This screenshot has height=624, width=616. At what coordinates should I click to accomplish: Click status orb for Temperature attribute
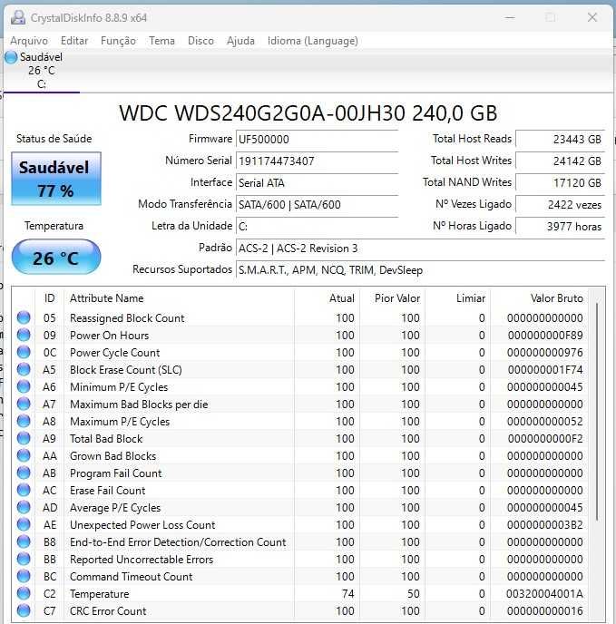(x=24, y=593)
